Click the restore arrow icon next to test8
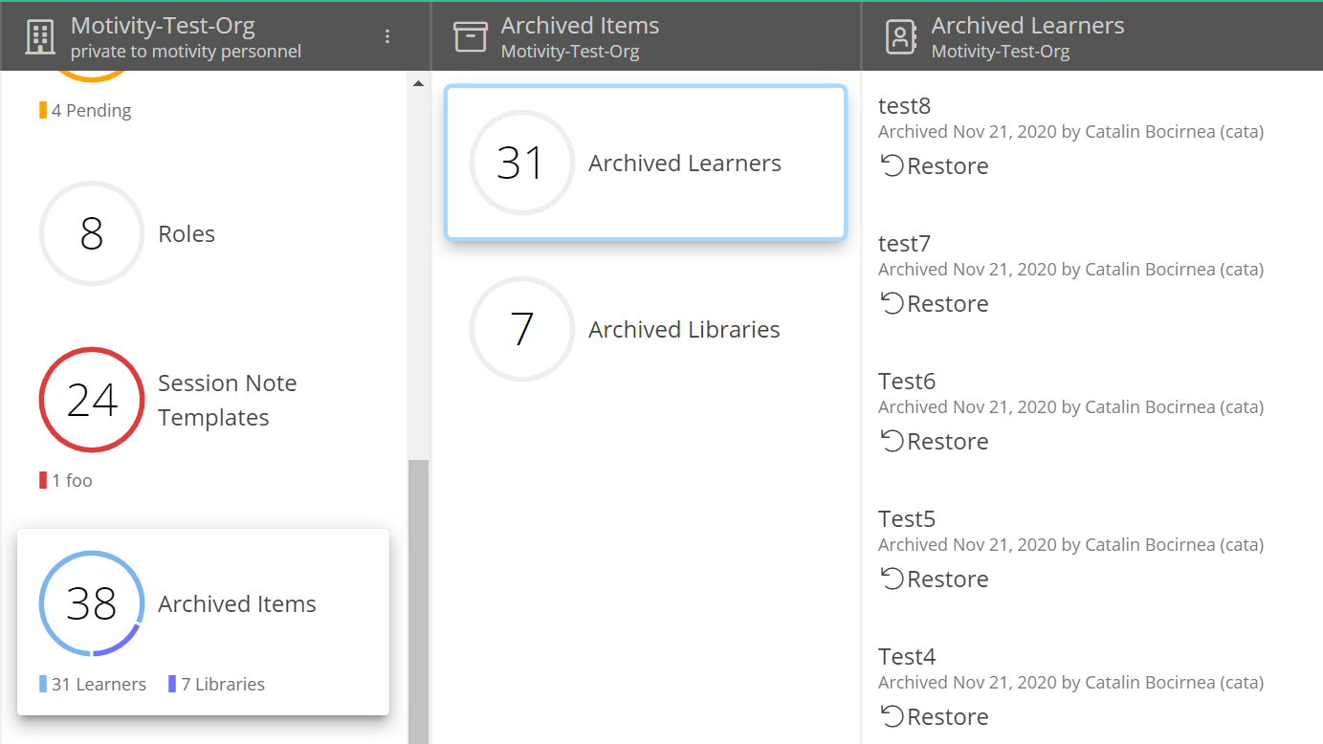 click(893, 164)
